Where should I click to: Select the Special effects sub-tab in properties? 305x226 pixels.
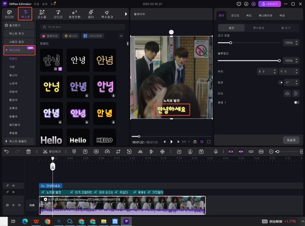click(258, 28)
